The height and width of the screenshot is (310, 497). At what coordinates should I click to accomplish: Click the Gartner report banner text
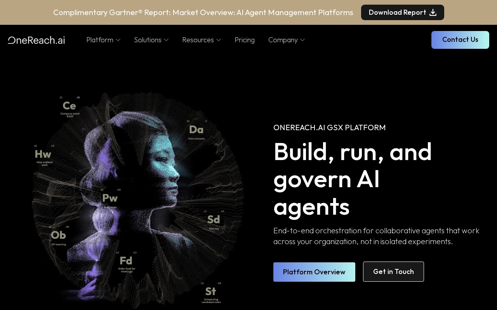203,12
